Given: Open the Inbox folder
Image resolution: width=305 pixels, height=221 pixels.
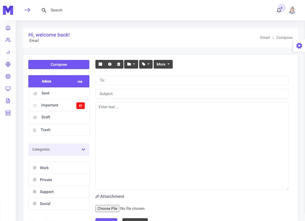Looking at the screenshot, I should tap(59, 82).
